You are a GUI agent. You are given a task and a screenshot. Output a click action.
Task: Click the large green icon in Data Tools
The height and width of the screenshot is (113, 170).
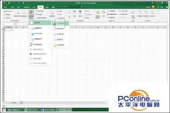[x=98, y=12]
